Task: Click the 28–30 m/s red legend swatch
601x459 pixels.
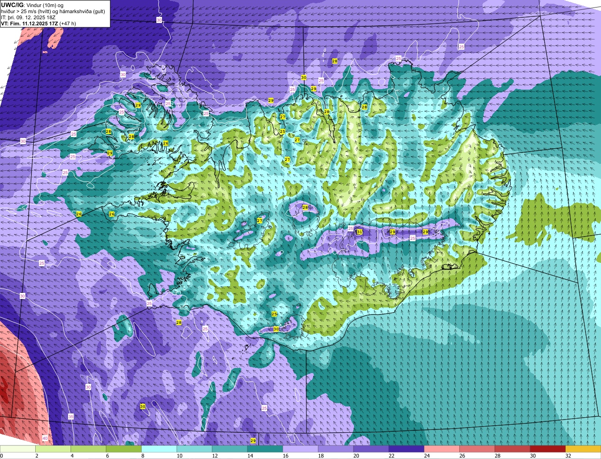Action: (x=513, y=449)
